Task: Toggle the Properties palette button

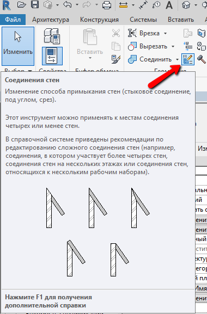Action: (52, 56)
